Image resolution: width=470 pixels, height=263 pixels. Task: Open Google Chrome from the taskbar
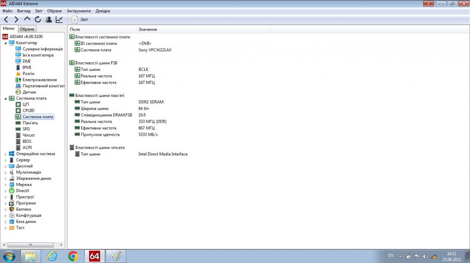(73, 256)
